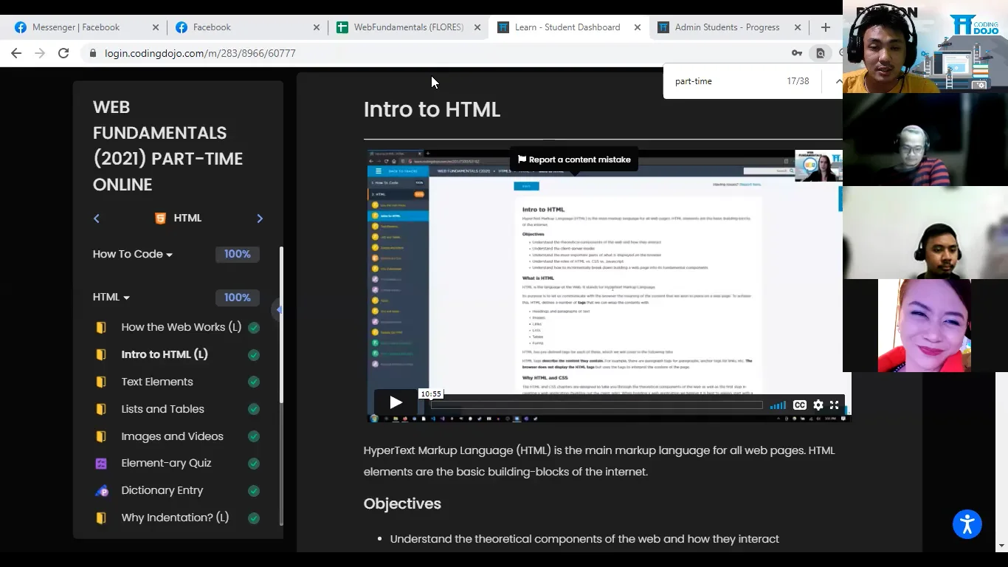The image size is (1008, 567).
Task: Collapse the sidebar using the edge arrow handle
Action: click(x=277, y=309)
